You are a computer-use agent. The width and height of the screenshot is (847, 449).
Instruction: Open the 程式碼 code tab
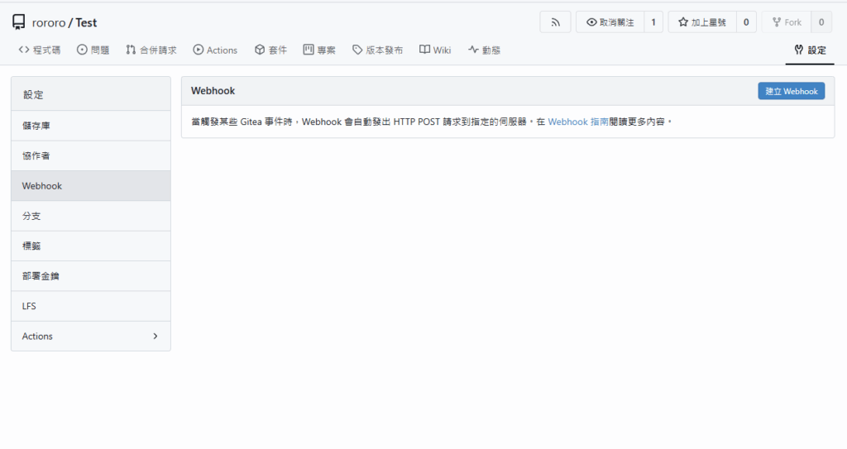click(x=40, y=50)
